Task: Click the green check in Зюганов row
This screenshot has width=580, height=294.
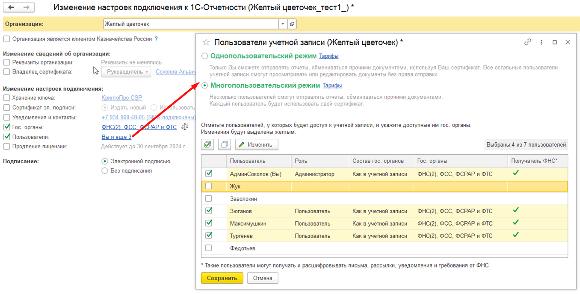Action: point(516,210)
